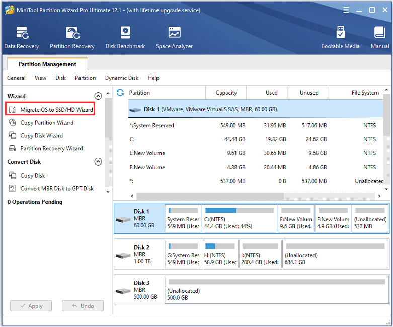Collapse the Wizard section

tap(98, 96)
